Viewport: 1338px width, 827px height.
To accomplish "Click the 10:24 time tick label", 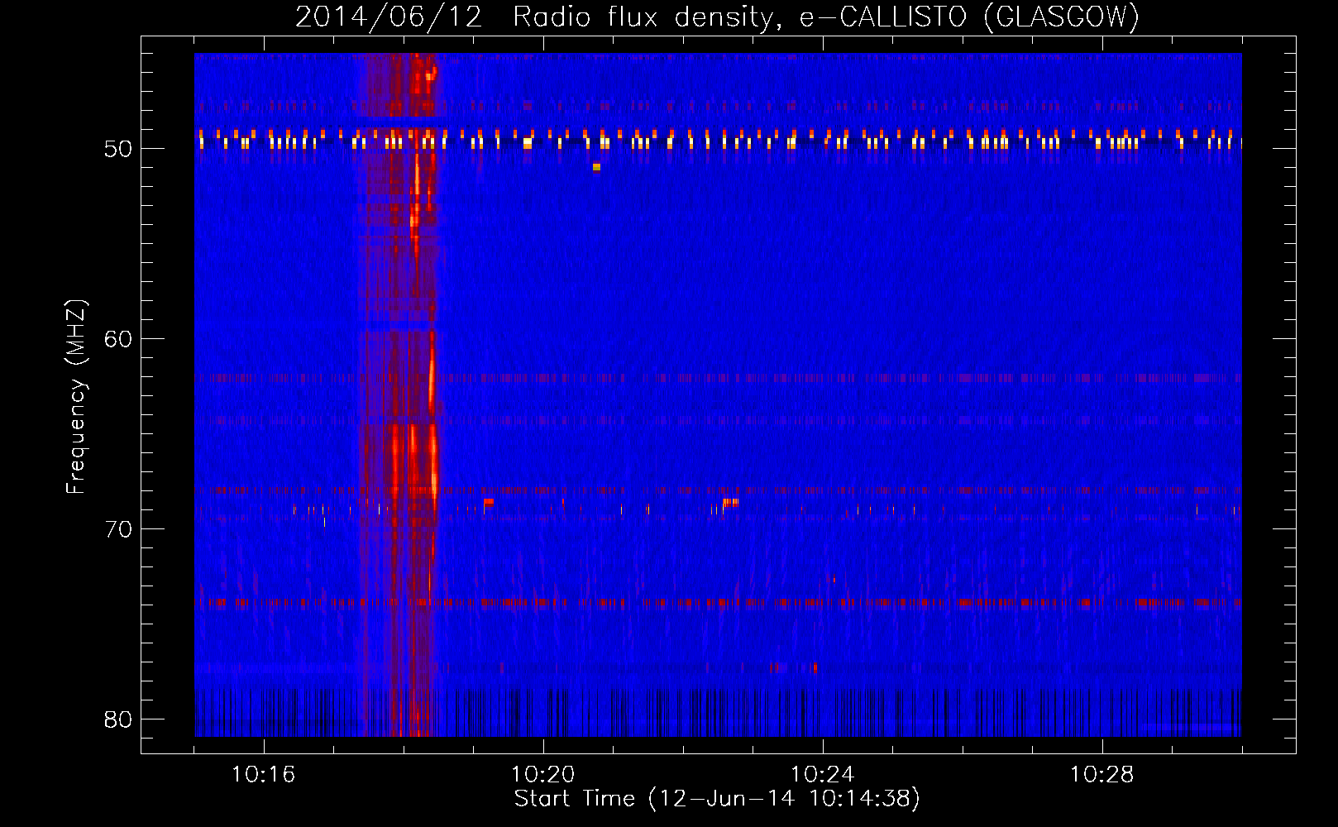I will point(823,775).
